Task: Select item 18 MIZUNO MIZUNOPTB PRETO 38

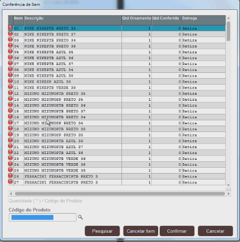Action: click(x=117, y=129)
